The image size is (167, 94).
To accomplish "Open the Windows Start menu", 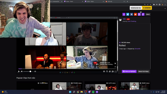I will 70,92.
